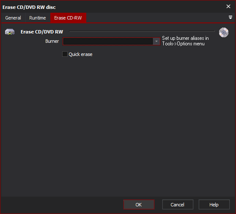Click the burner aliases hint text
Viewport: 236px width, 214px height.
185,41
